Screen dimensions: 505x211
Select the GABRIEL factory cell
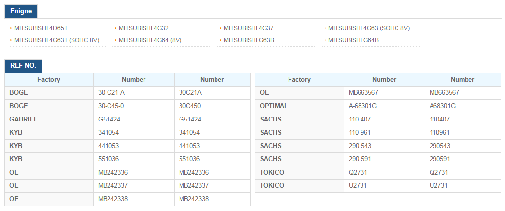(49, 120)
